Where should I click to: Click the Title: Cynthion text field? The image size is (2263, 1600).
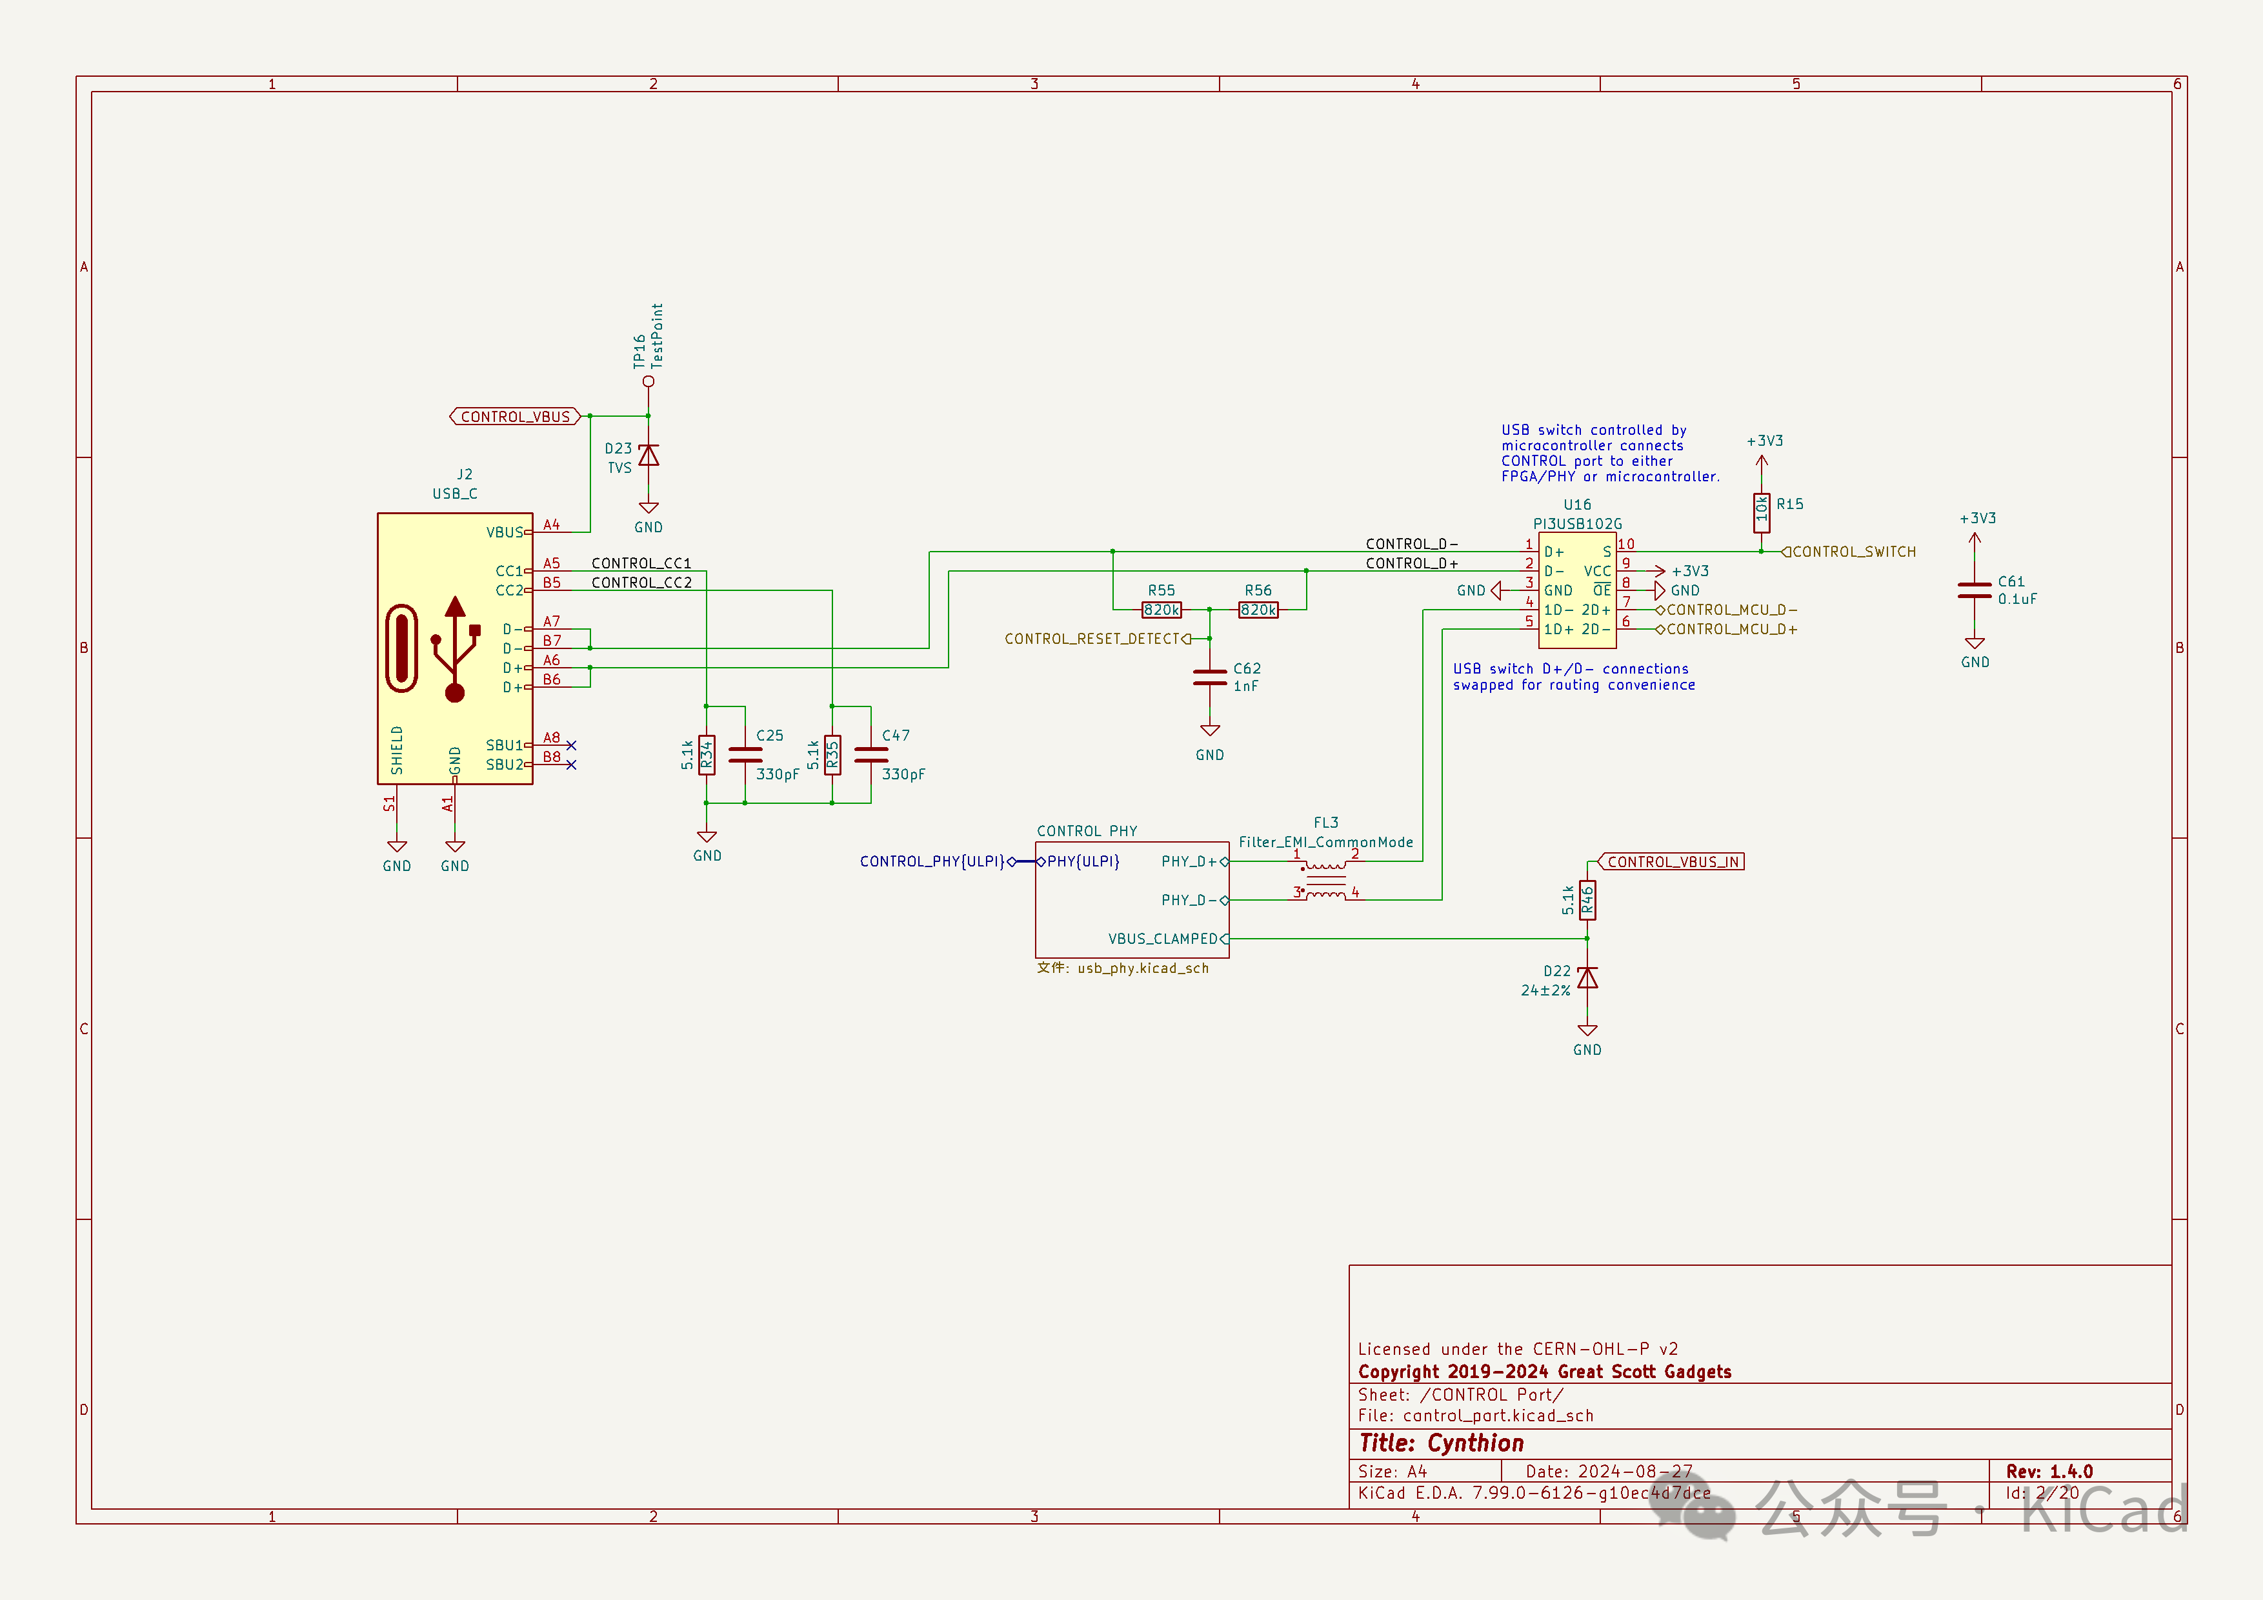(x=1441, y=1443)
